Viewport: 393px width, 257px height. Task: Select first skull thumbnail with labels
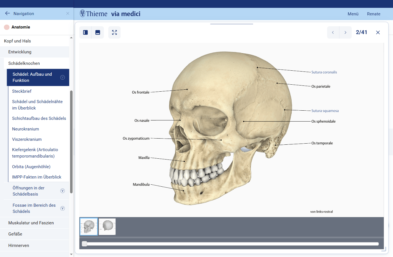coord(89,227)
